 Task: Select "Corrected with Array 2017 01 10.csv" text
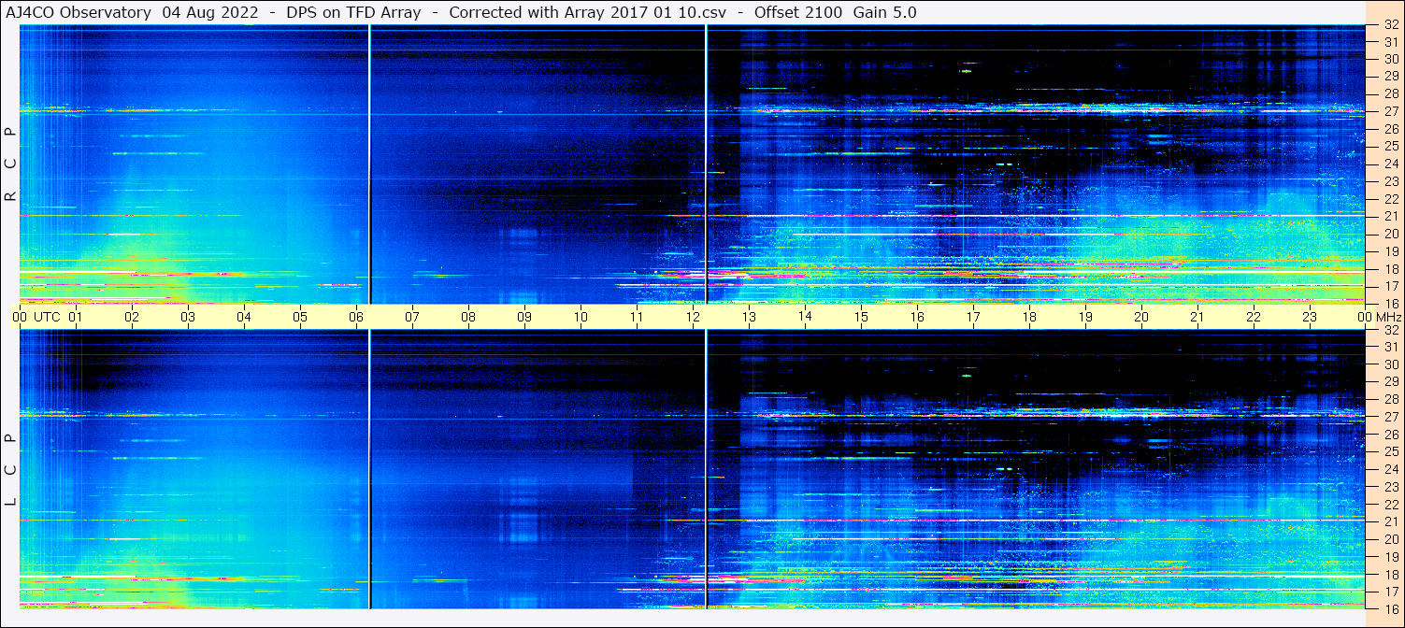coord(587,12)
